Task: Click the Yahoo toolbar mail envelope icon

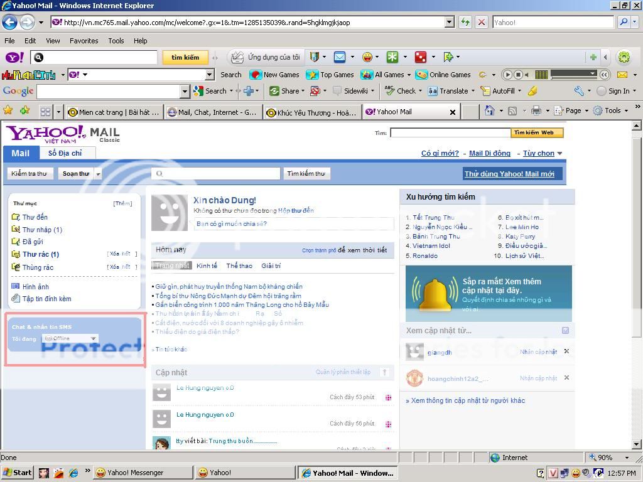Action: [x=339, y=57]
